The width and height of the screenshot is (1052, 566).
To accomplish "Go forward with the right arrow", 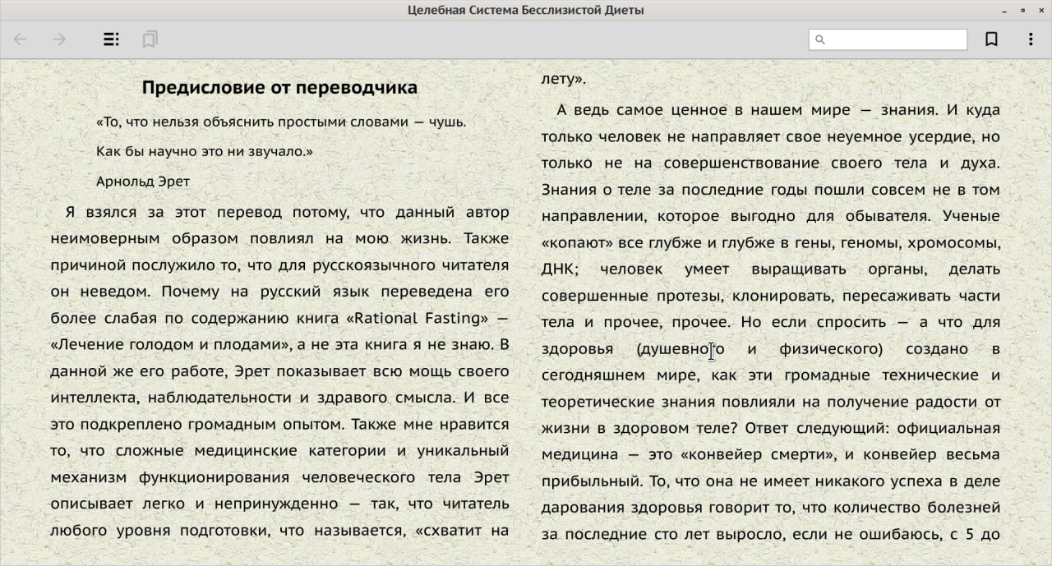I will click(59, 39).
